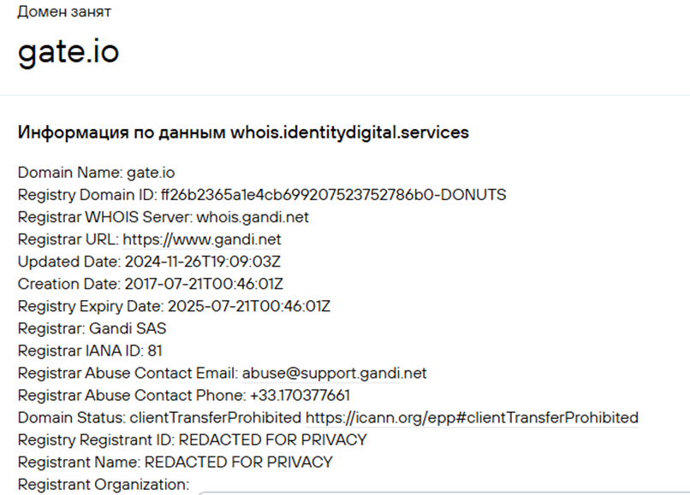The width and height of the screenshot is (690, 495).
Task: Click the Domain Name: gate.io line
Action: coord(85,173)
